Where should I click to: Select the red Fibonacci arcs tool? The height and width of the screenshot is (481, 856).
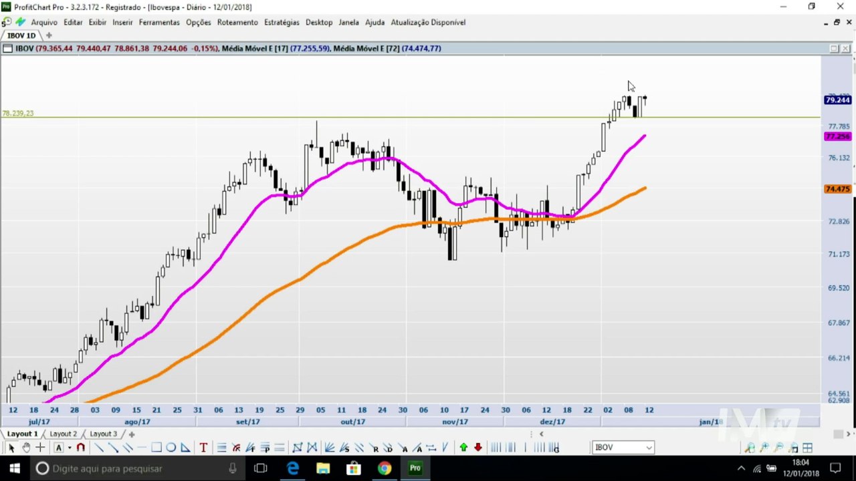coord(236,448)
